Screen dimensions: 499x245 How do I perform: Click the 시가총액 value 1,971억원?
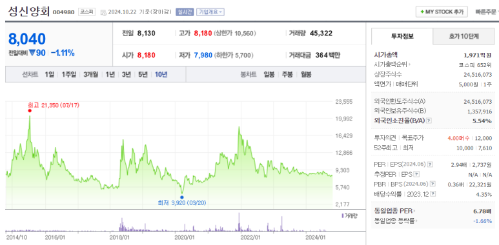click(478, 55)
